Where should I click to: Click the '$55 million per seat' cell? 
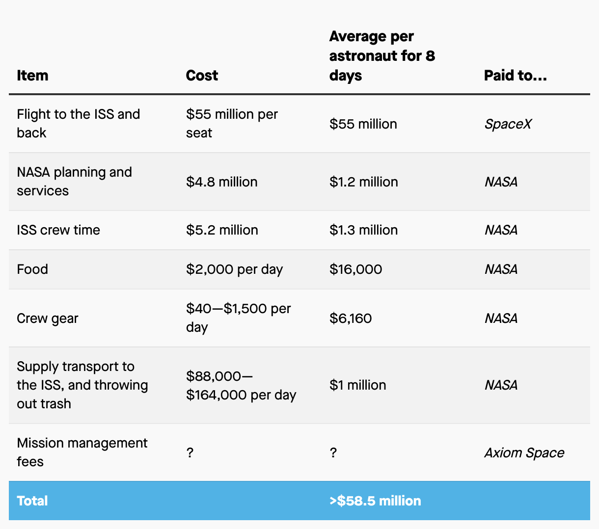pos(232,124)
